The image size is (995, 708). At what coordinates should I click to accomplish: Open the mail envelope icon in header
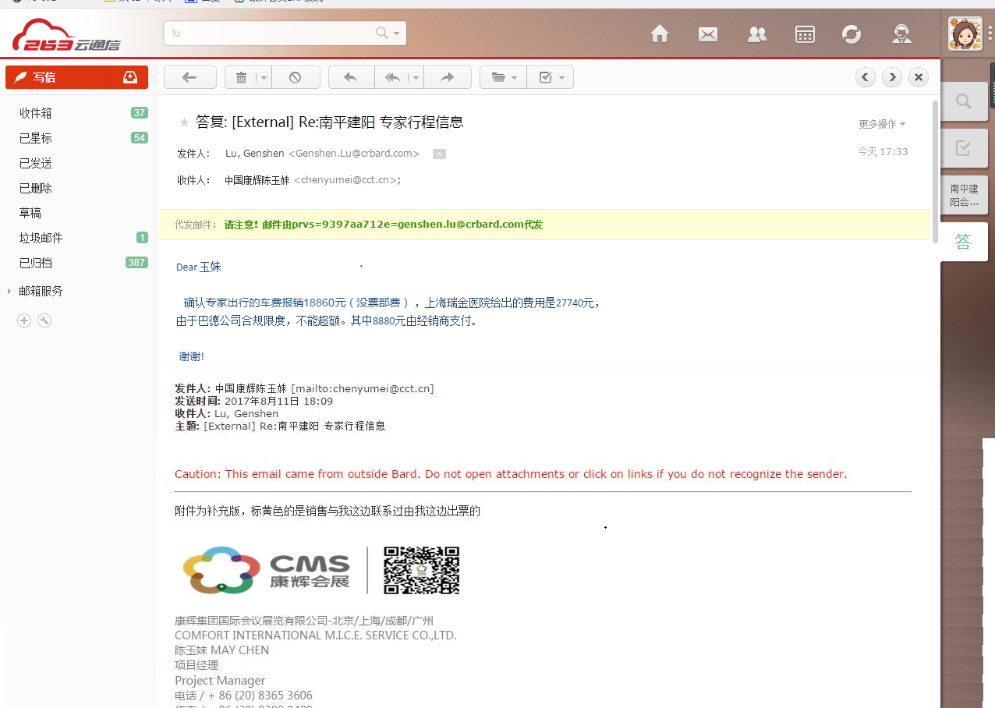[708, 34]
